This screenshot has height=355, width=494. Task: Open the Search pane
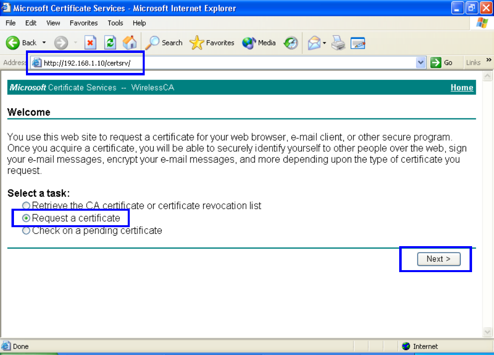tap(164, 42)
